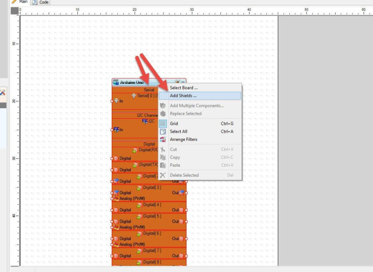Click Digital[ 6 ] Analog (PWM) pin icon

pos(116,244)
